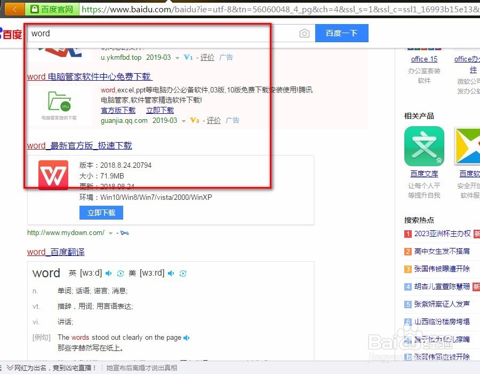Click the 官方版下载 sublink
Screen dimensions: 480x374
[118, 111]
